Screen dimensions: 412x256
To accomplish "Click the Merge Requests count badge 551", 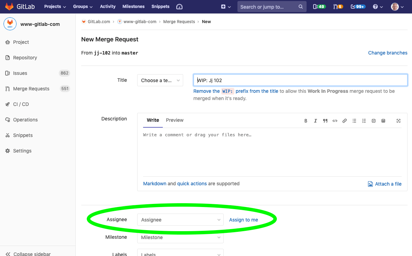I will (65, 89).
